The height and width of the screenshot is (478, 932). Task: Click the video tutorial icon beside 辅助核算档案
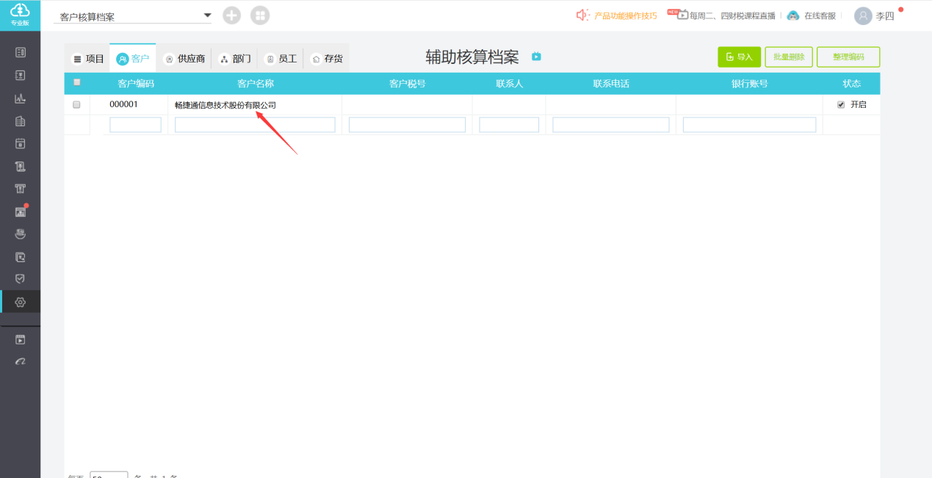[x=536, y=57]
